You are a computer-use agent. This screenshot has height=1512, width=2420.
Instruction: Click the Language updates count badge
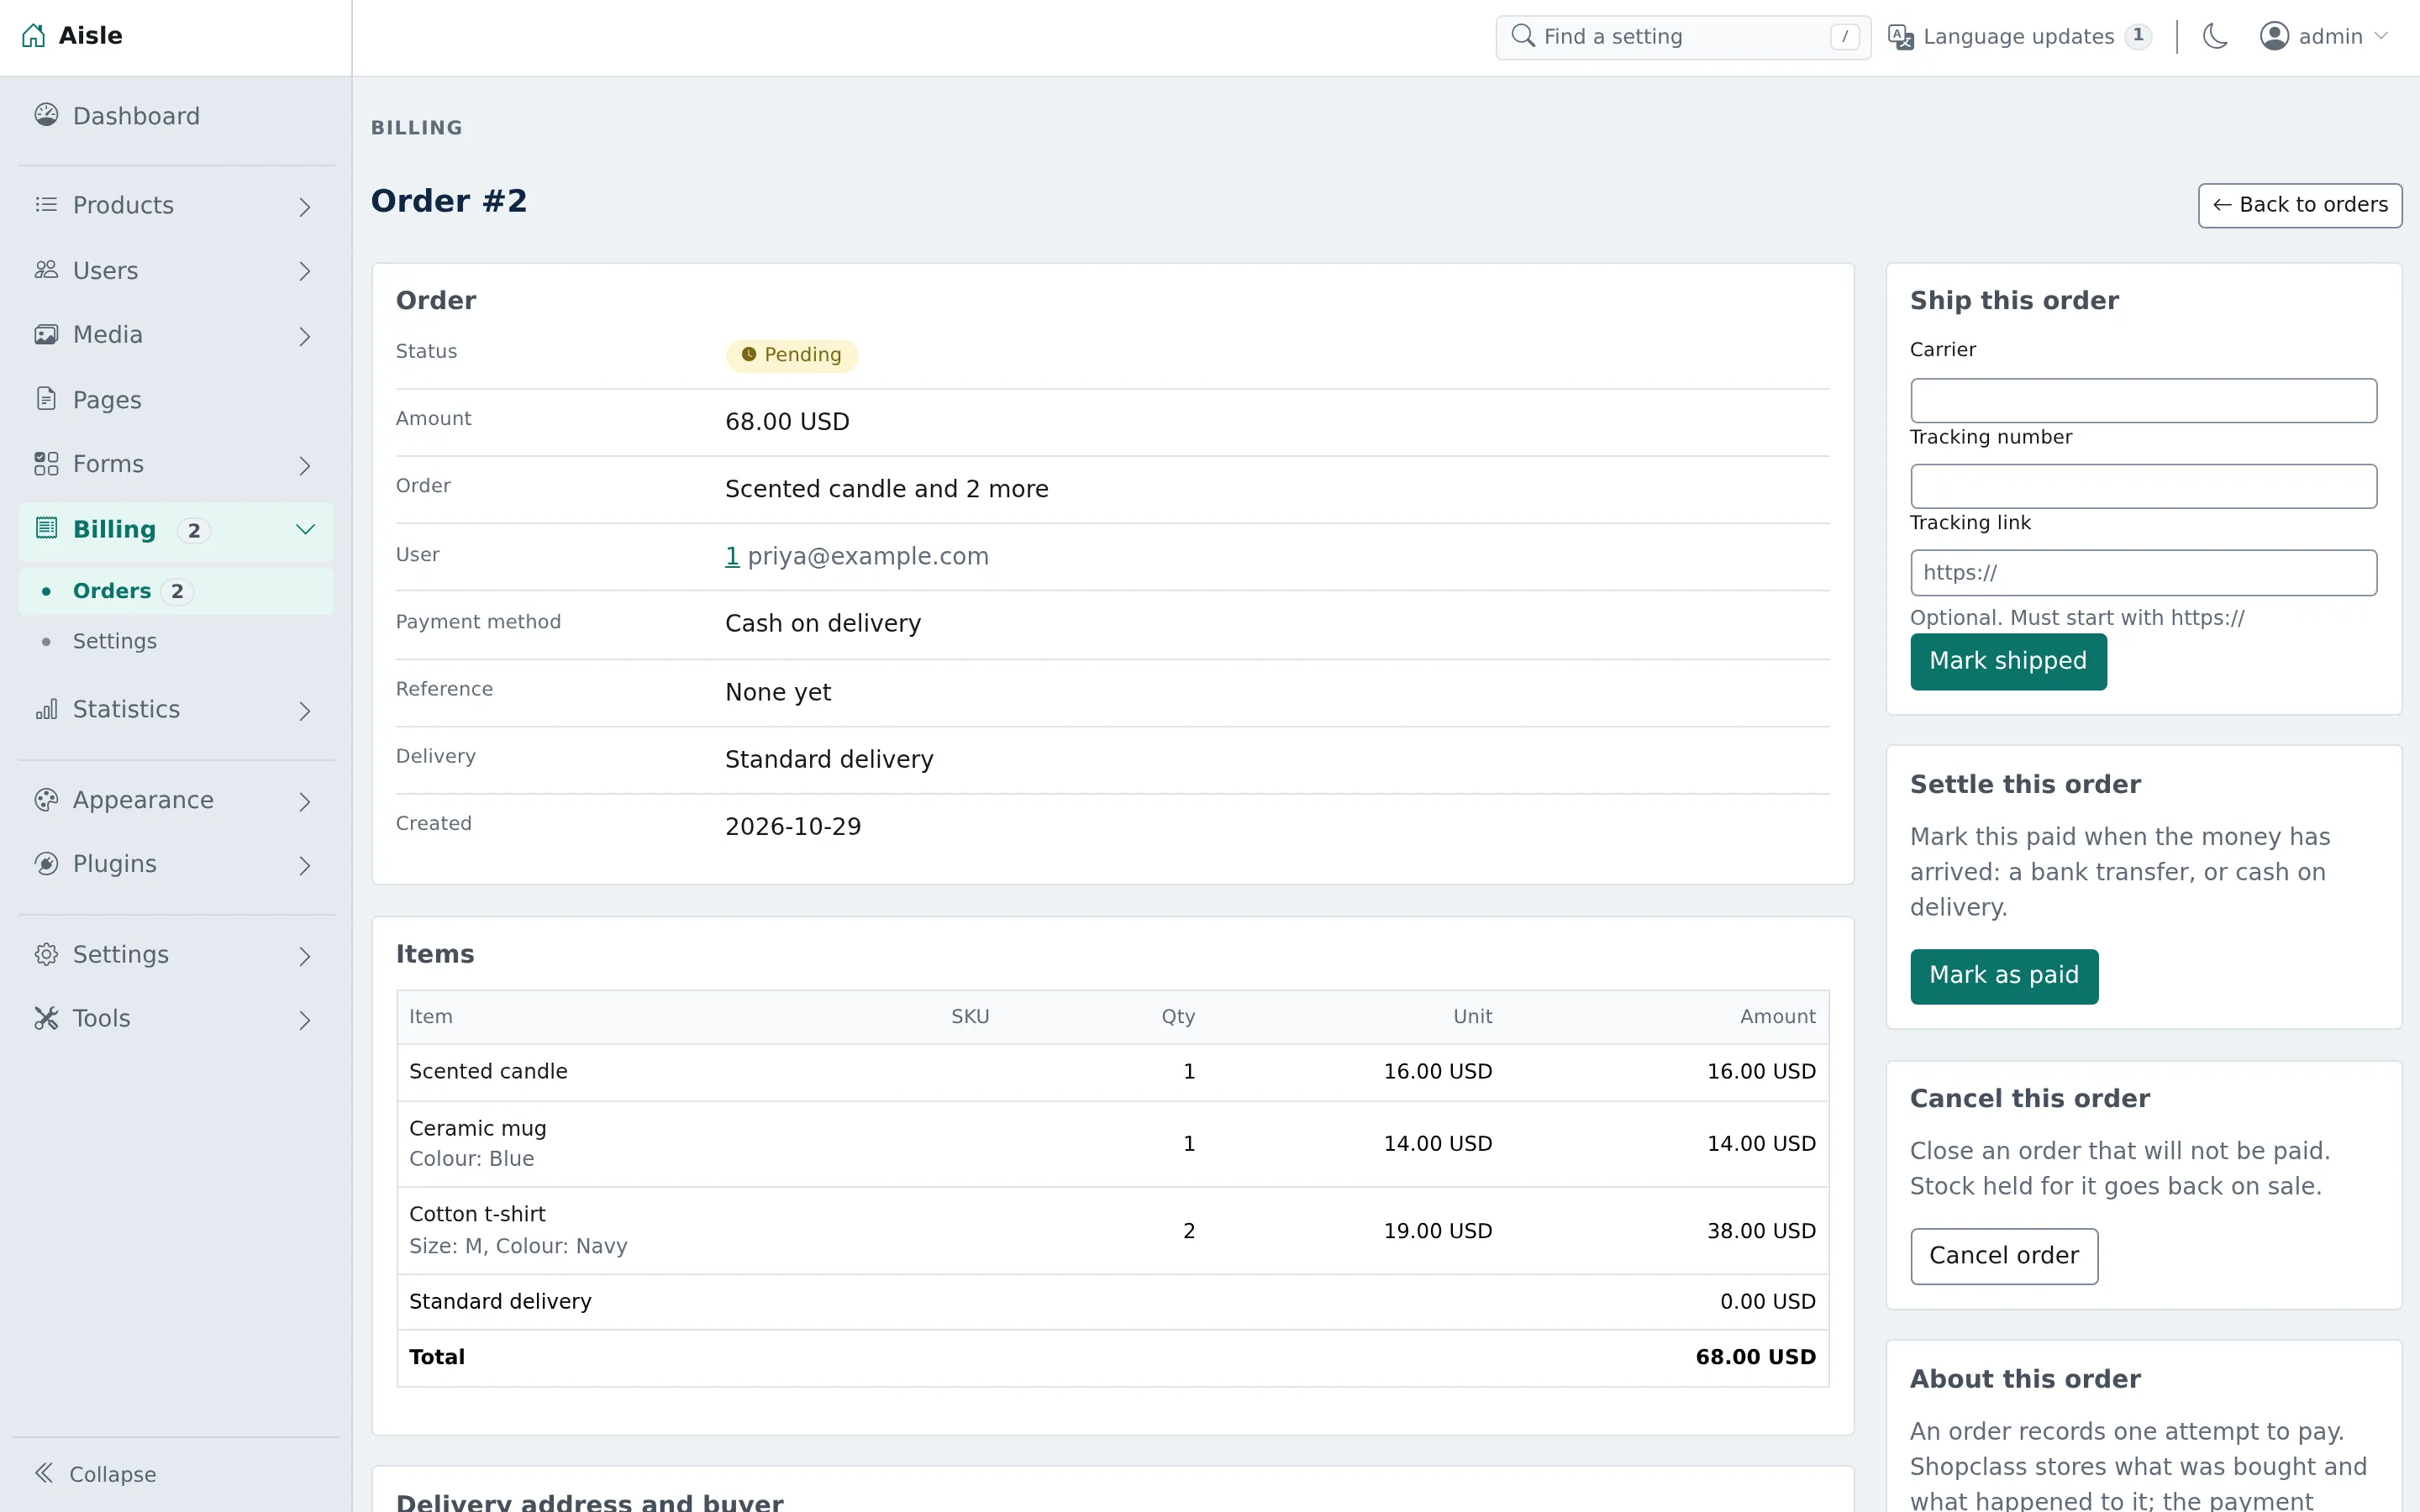pos(2137,36)
